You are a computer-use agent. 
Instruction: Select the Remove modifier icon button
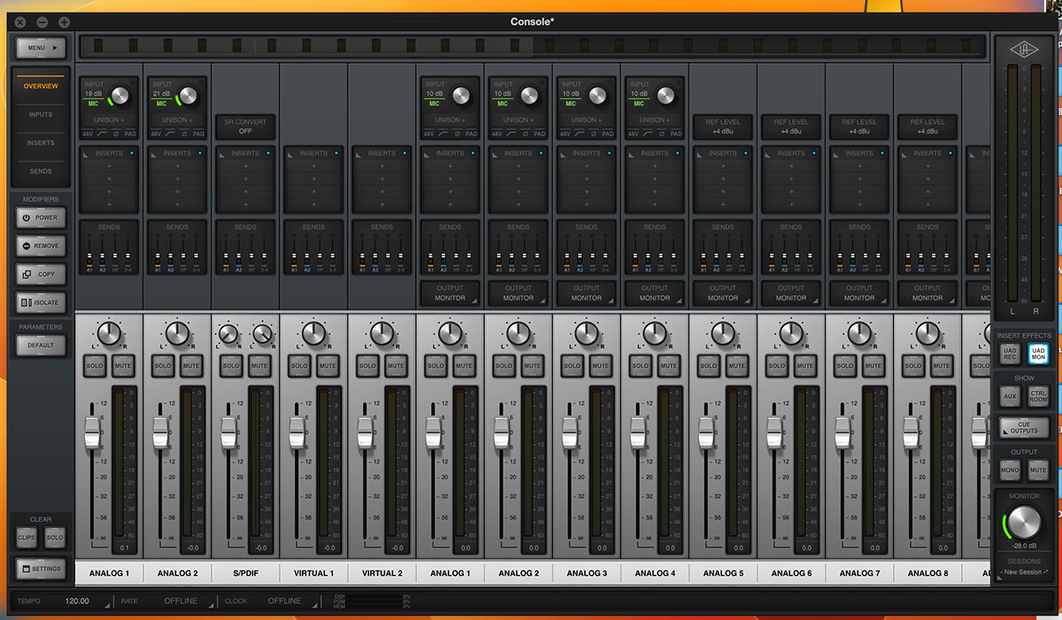coord(41,246)
